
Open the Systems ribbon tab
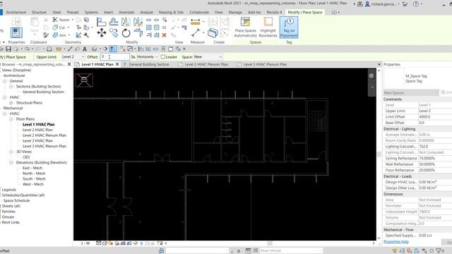coord(91,13)
